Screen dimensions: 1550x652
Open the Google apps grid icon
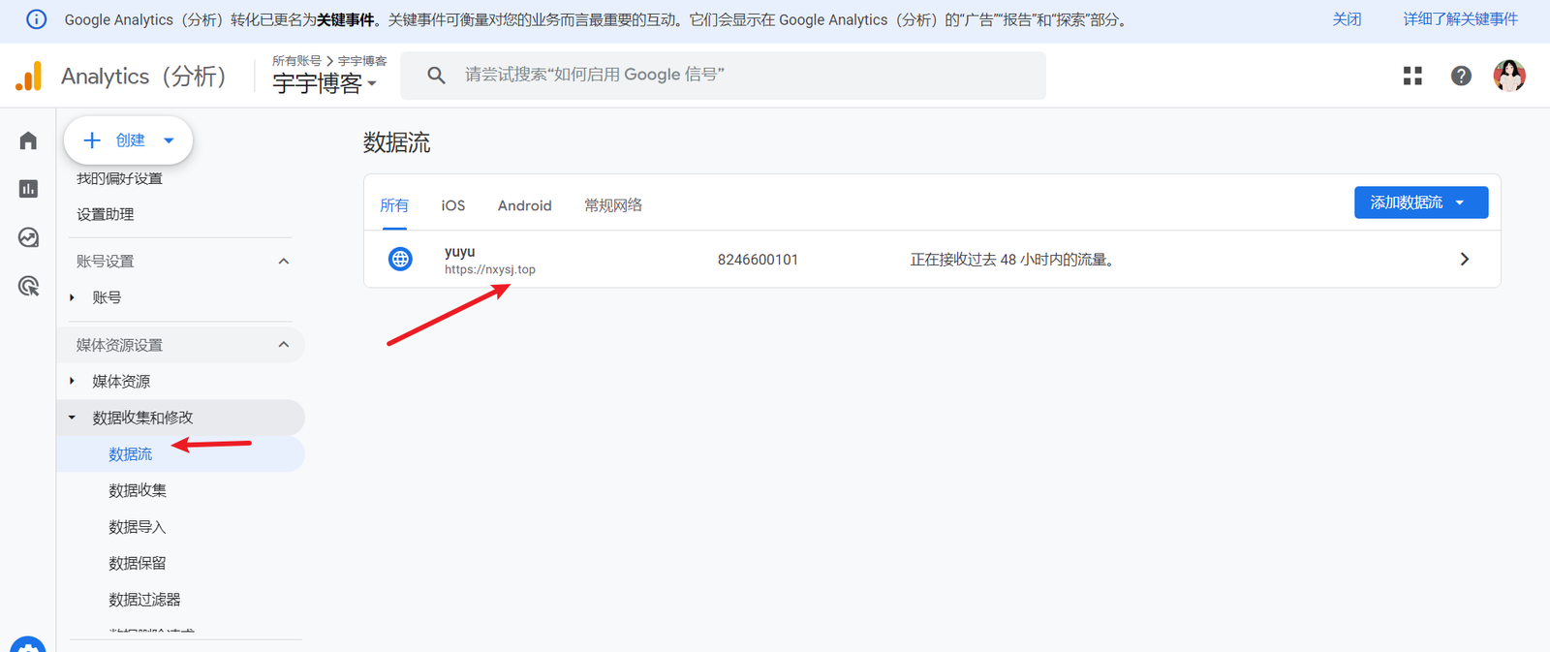click(x=1412, y=76)
